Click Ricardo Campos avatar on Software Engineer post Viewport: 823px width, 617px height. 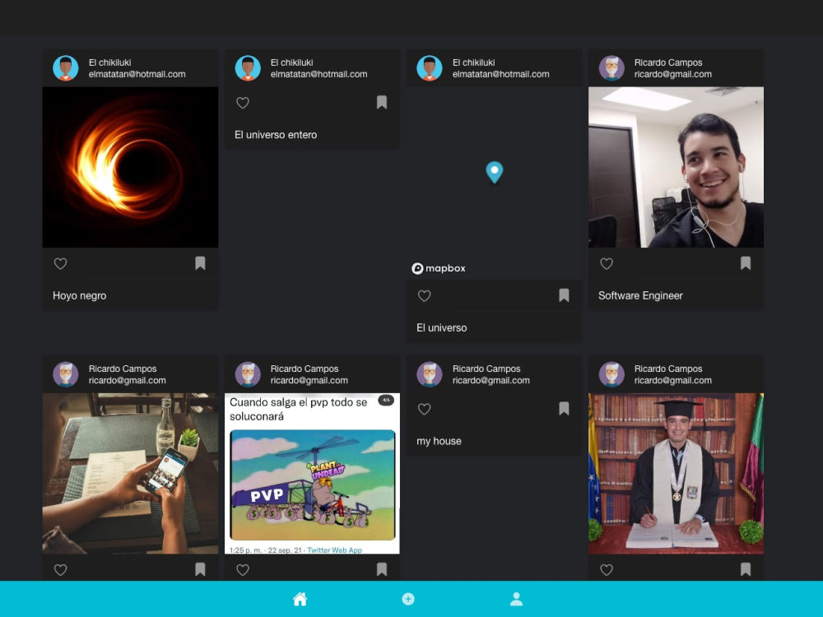[611, 68]
